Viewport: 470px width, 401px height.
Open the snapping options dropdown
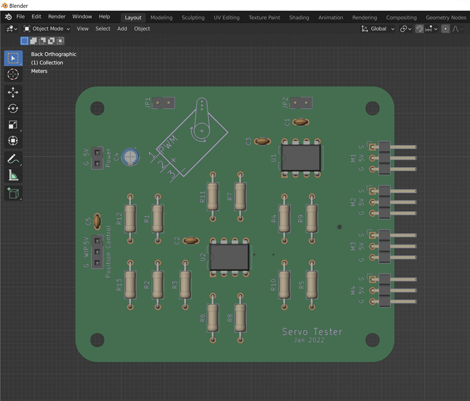[432, 29]
